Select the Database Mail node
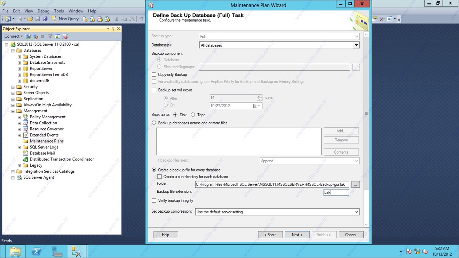 [x=42, y=153]
